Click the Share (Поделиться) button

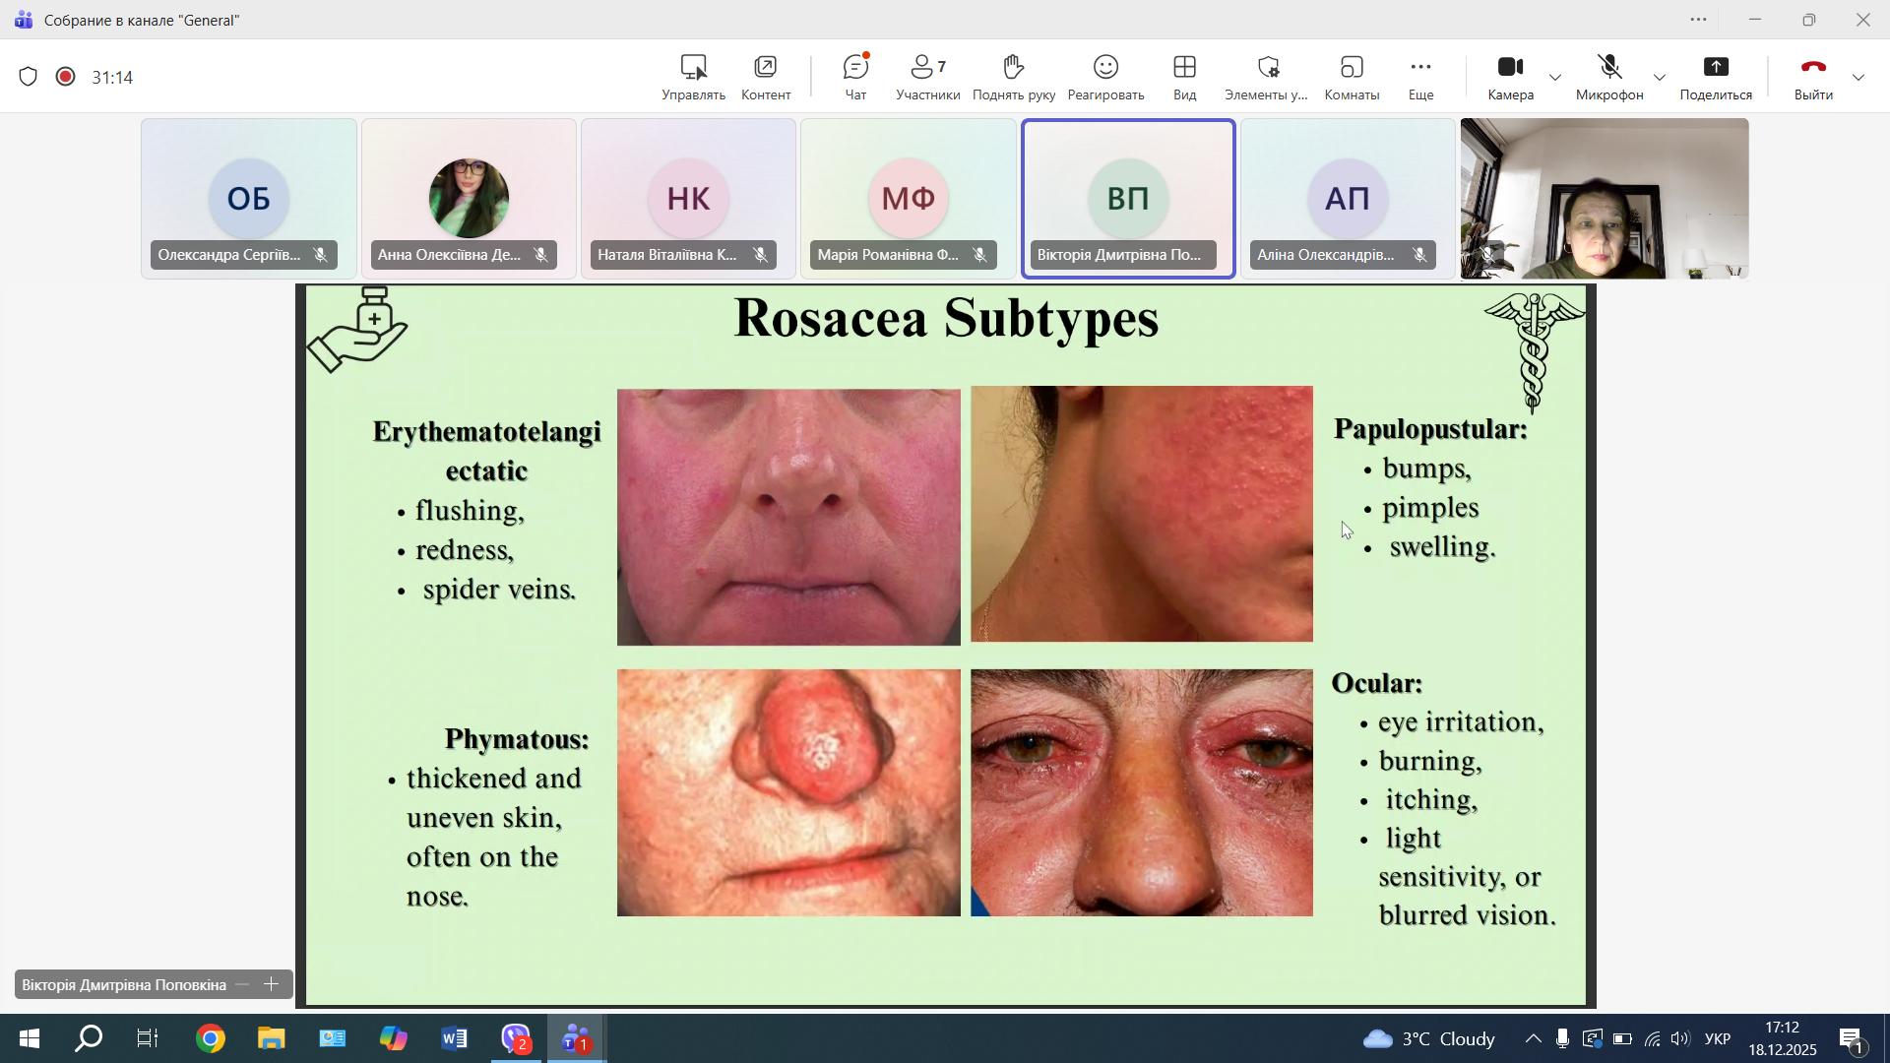pos(1716,77)
